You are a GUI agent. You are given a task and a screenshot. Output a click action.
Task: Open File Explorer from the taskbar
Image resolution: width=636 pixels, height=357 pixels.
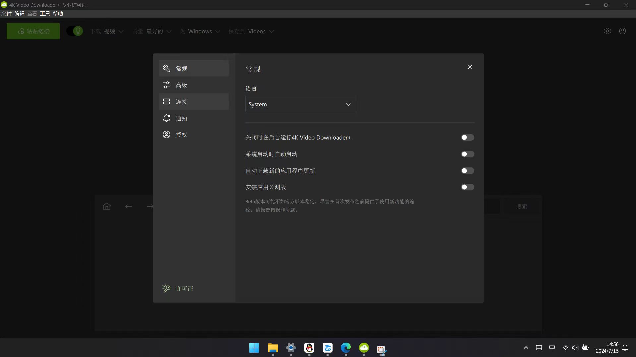(x=273, y=348)
